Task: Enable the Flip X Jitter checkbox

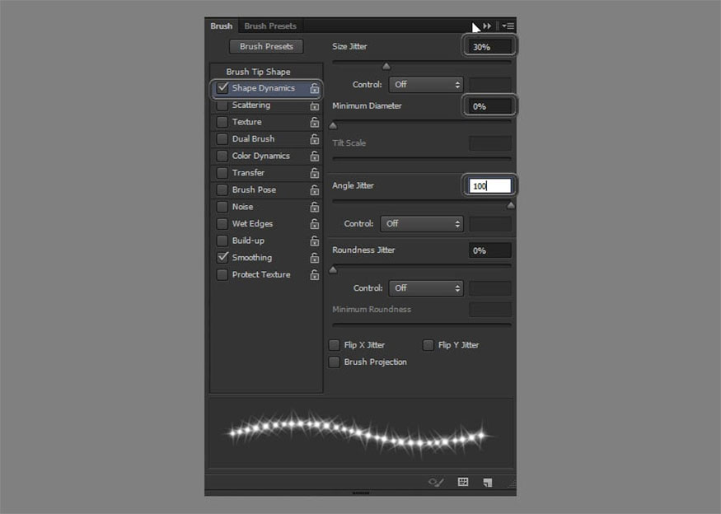Action: [x=334, y=345]
